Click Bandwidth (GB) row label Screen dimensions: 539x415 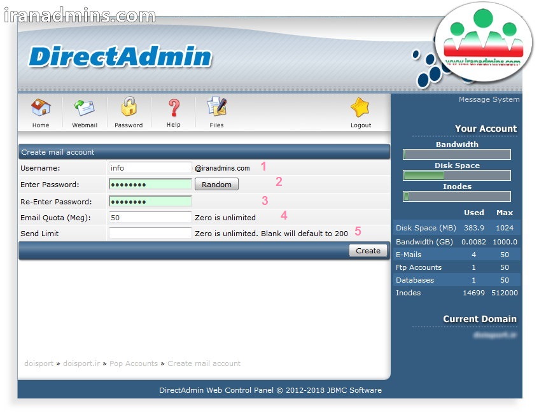(424, 242)
